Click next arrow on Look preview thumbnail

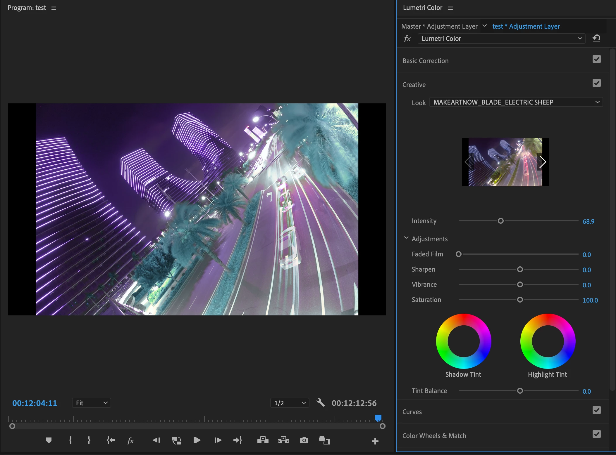tap(543, 162)
